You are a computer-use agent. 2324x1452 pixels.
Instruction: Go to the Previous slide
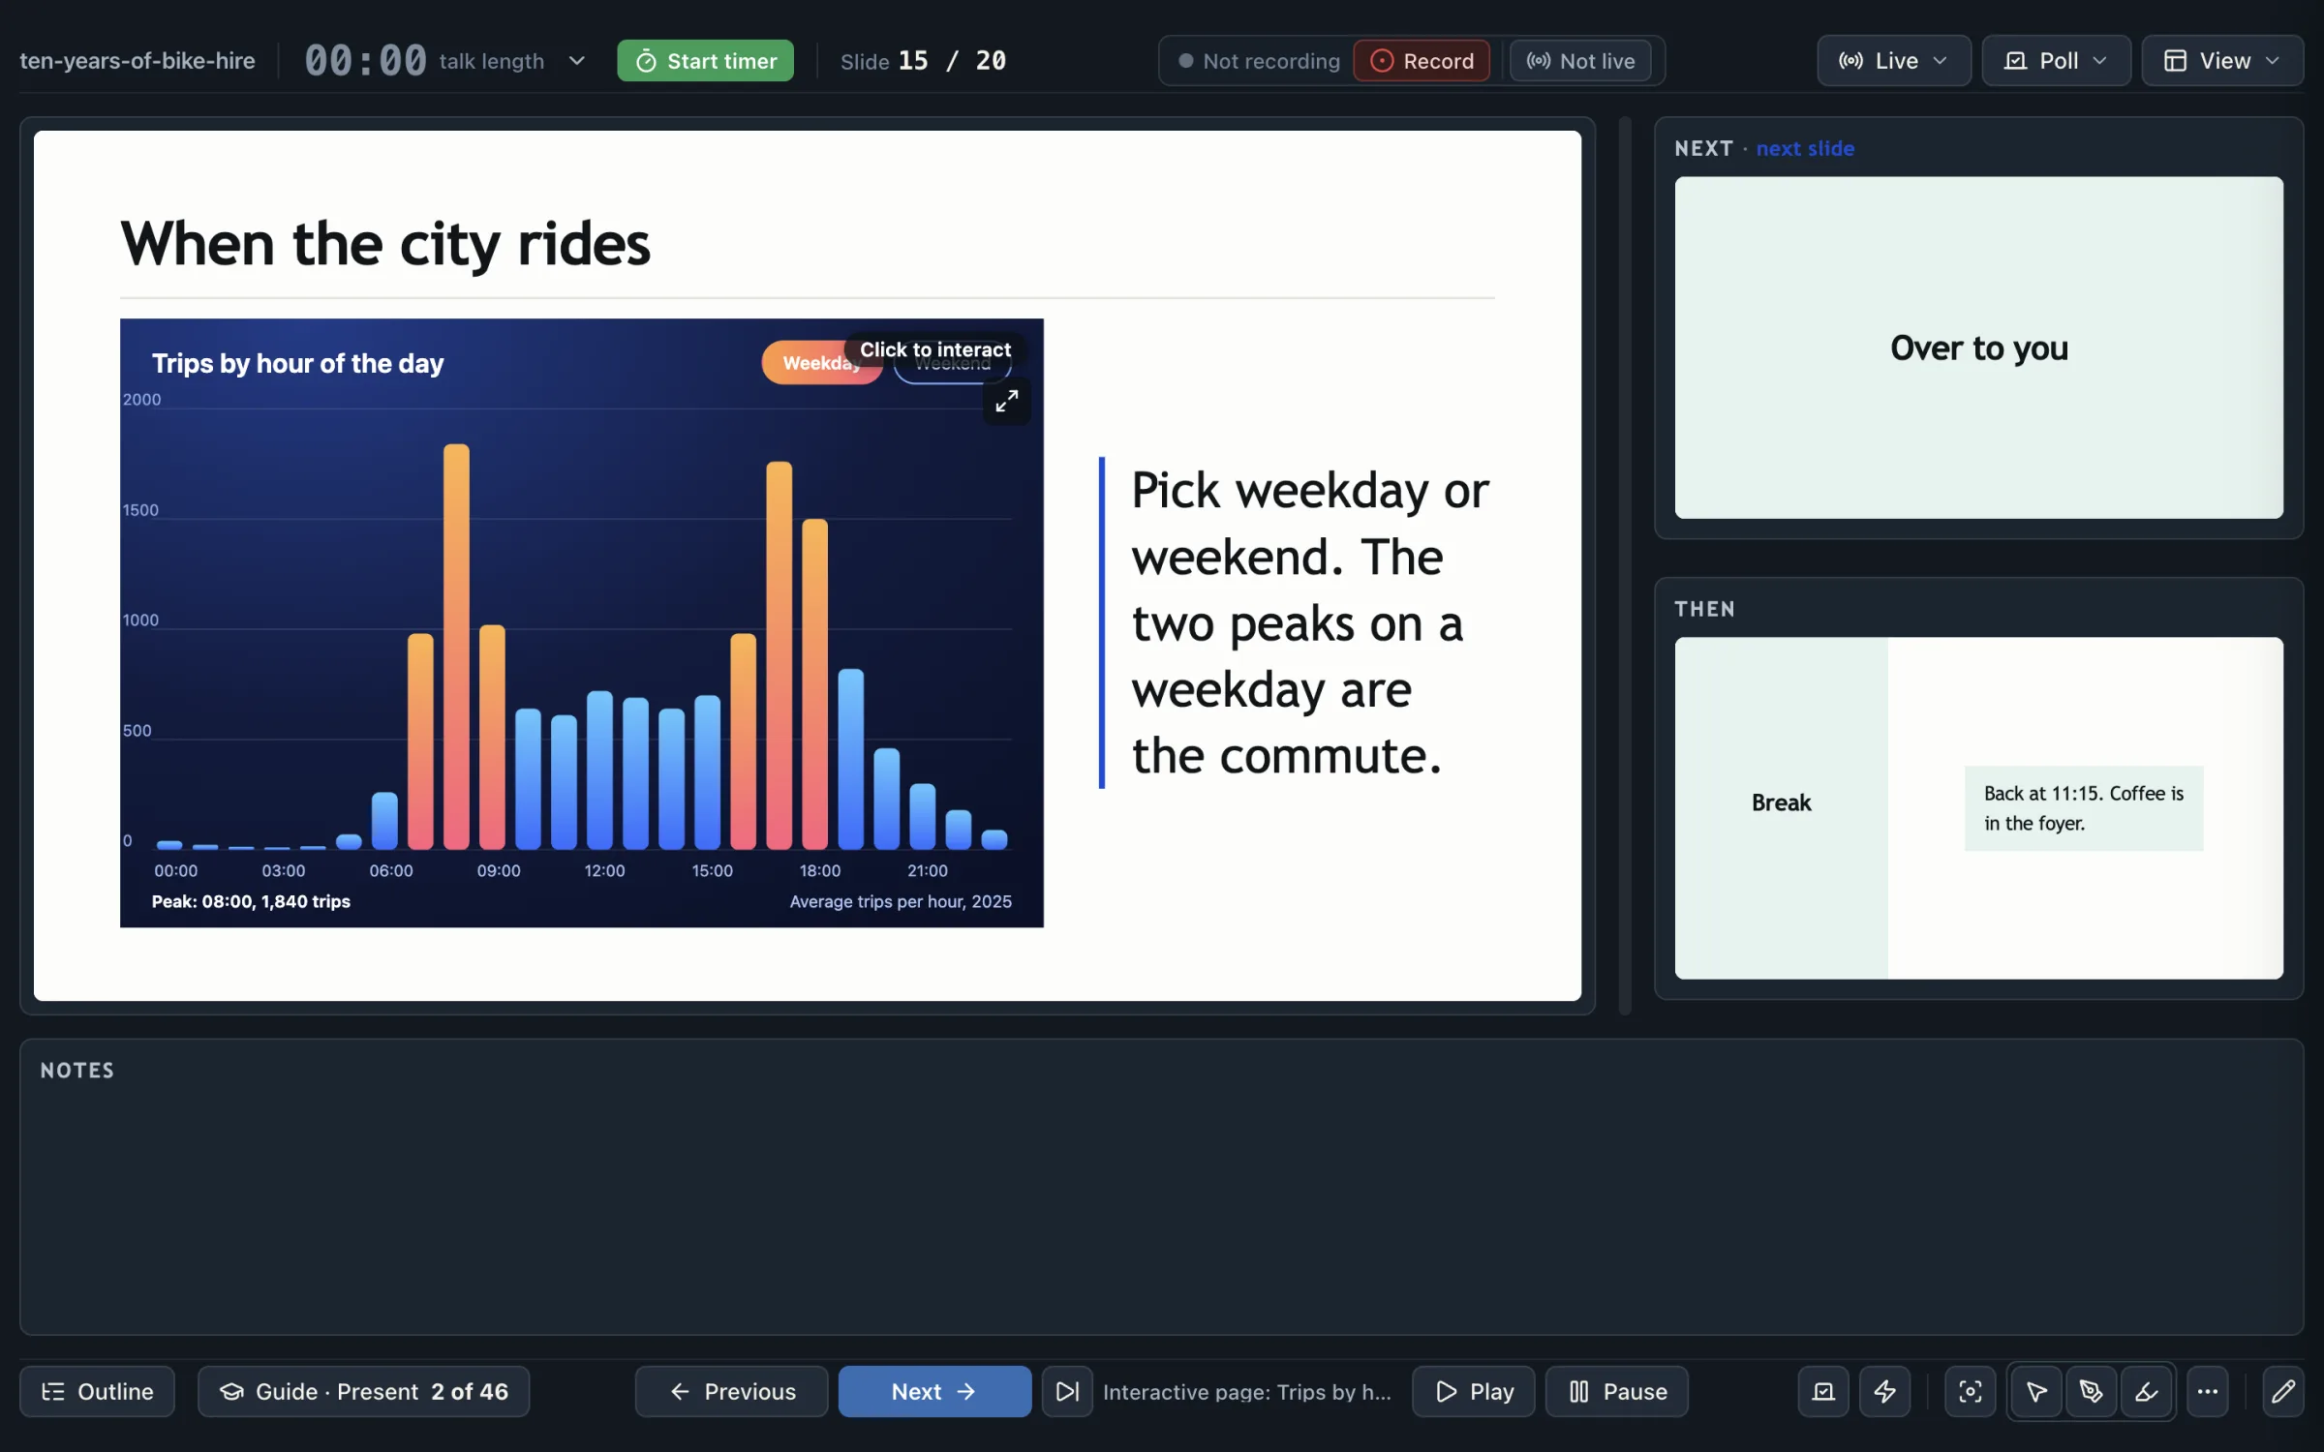point(731,1391)
